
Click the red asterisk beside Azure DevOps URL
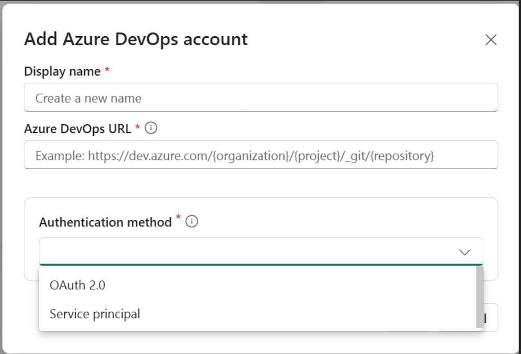pos(138,128)
